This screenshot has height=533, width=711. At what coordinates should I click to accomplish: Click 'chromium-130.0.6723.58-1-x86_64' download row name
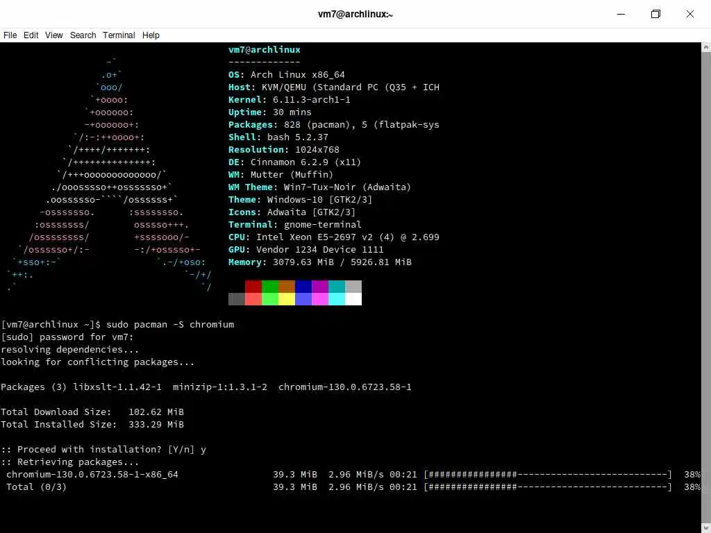(x=92, y=475)
